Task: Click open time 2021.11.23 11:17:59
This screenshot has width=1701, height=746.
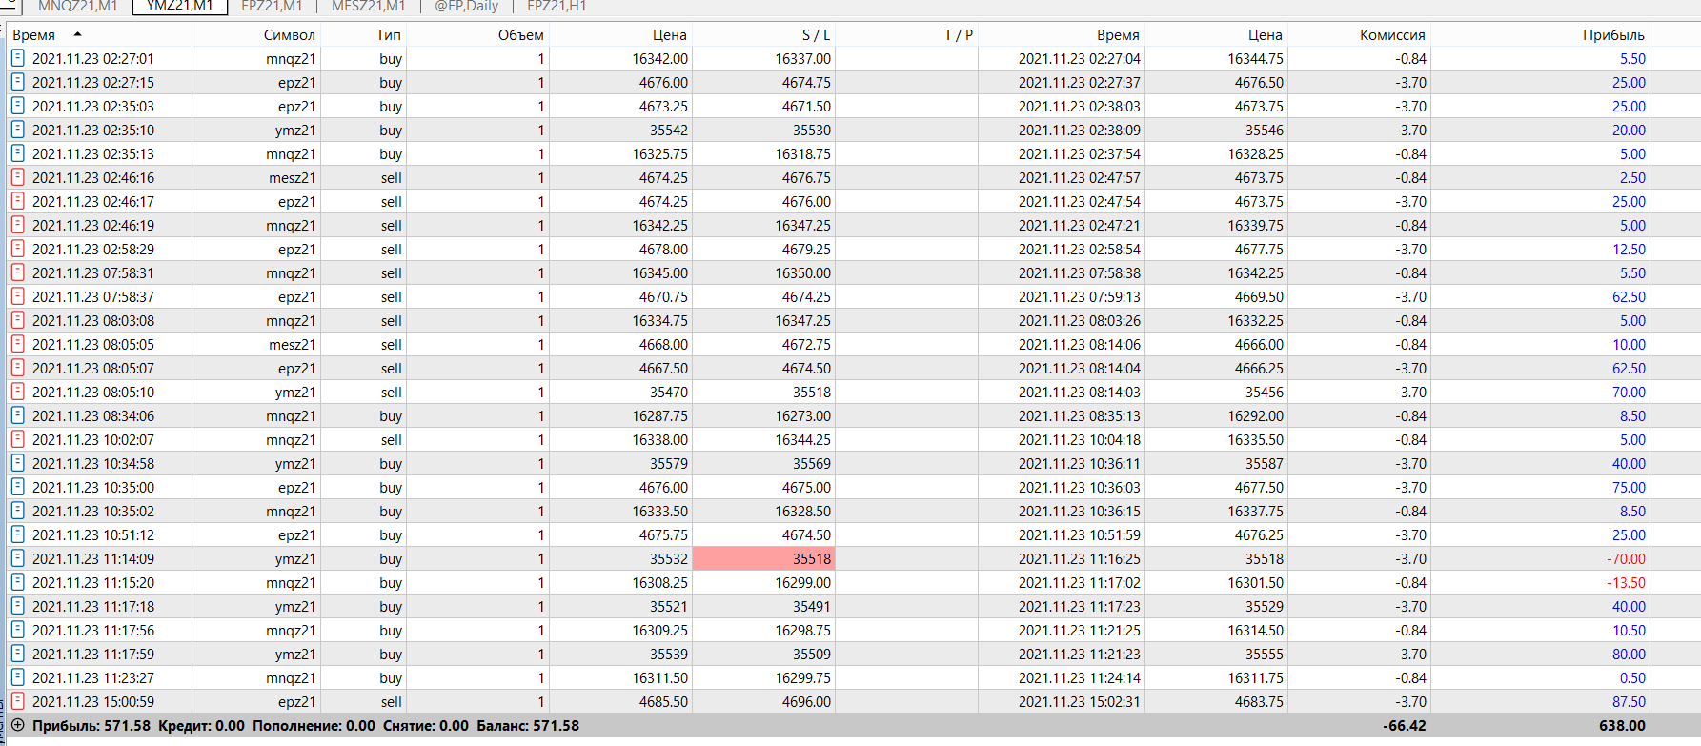Action: coord(93,655)
